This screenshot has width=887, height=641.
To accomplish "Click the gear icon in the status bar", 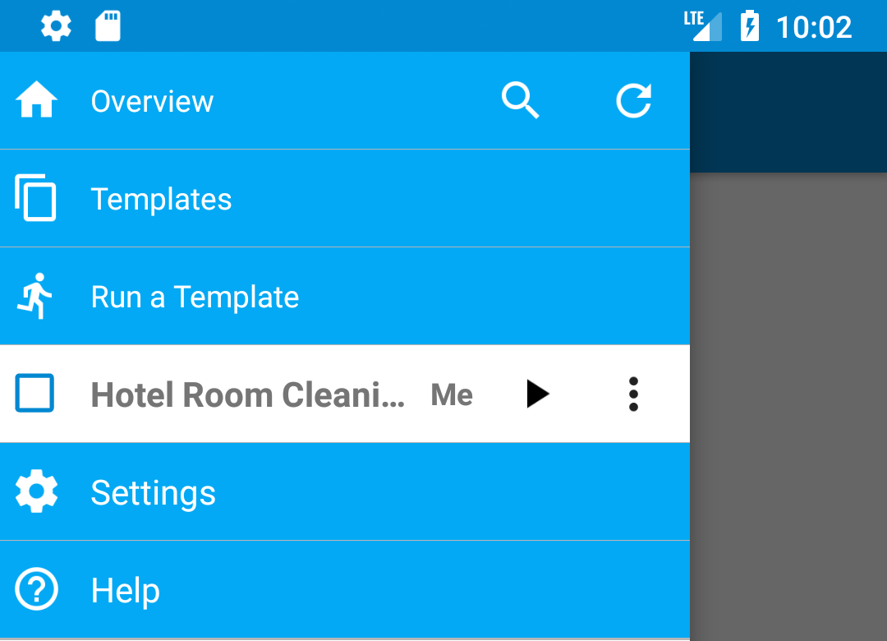I will 55,25.
